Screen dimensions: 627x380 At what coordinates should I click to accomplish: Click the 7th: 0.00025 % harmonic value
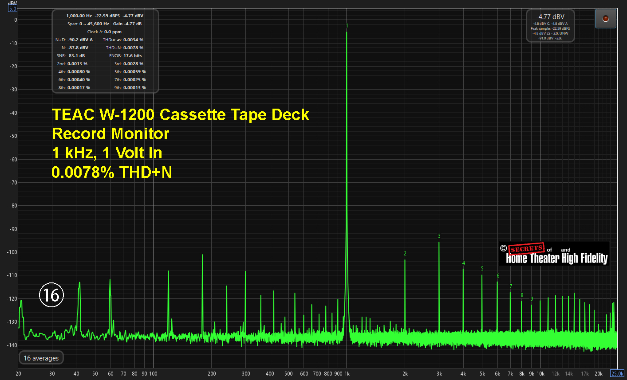point(130,79)
